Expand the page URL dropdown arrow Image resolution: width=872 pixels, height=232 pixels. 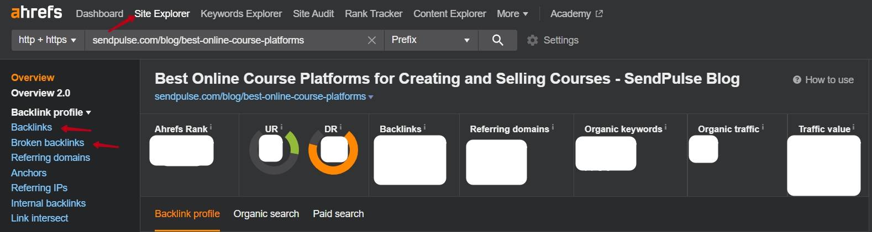pos(371,97)
